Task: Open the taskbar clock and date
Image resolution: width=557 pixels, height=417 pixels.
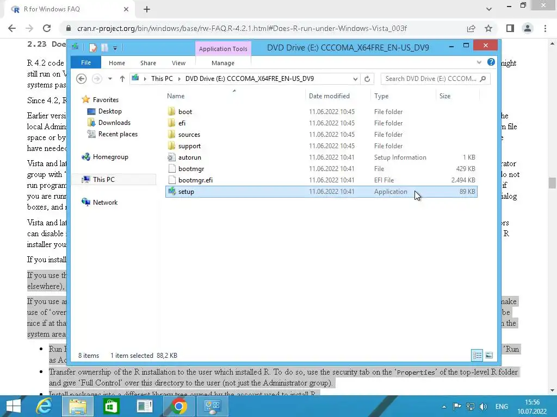Action: [x=532, y=406]
